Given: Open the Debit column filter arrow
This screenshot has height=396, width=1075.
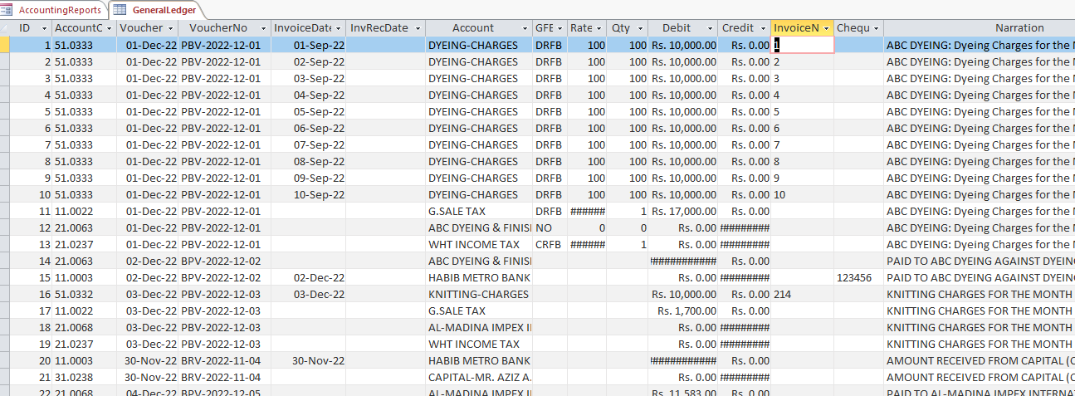Looking at the screenshot, I should click(x=710, y=28).
